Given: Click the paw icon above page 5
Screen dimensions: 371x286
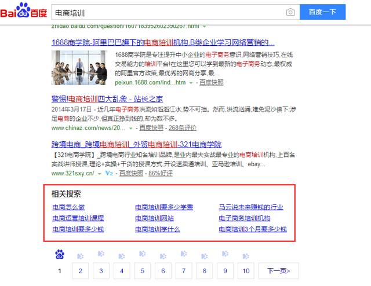Looking at the screenshot, I should click(x=142, y=254).
